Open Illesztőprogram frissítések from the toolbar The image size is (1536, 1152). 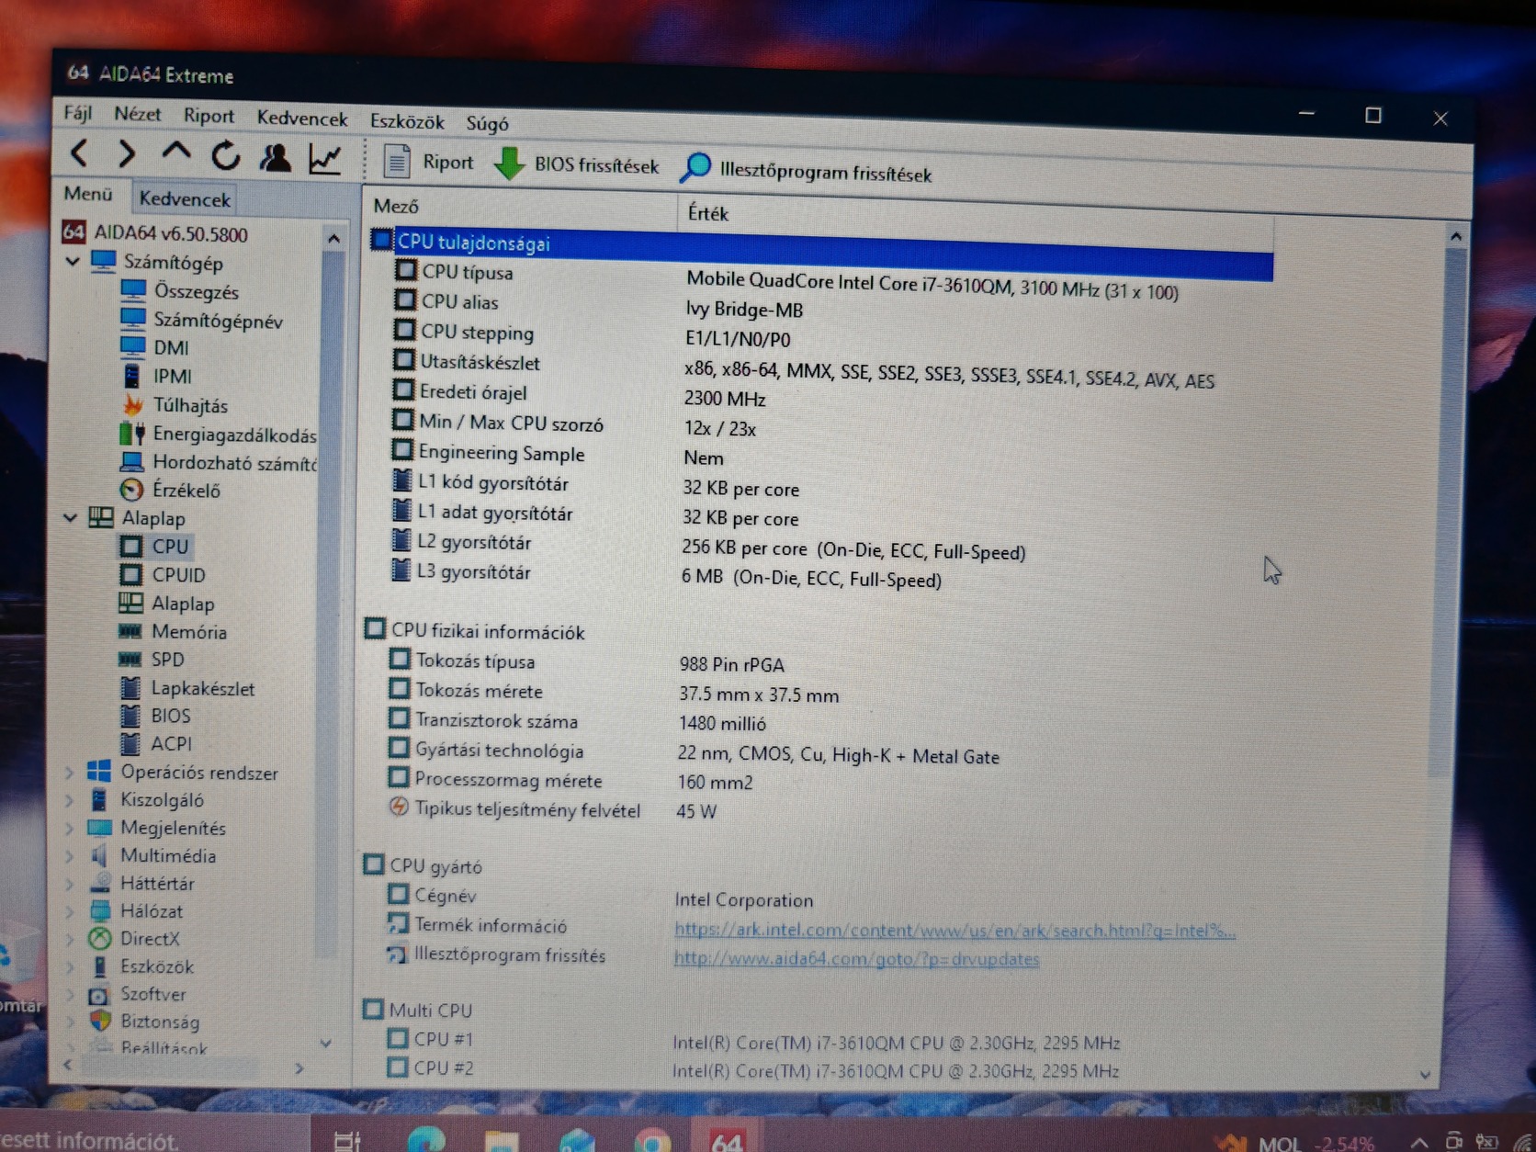[x=807, y=170]
